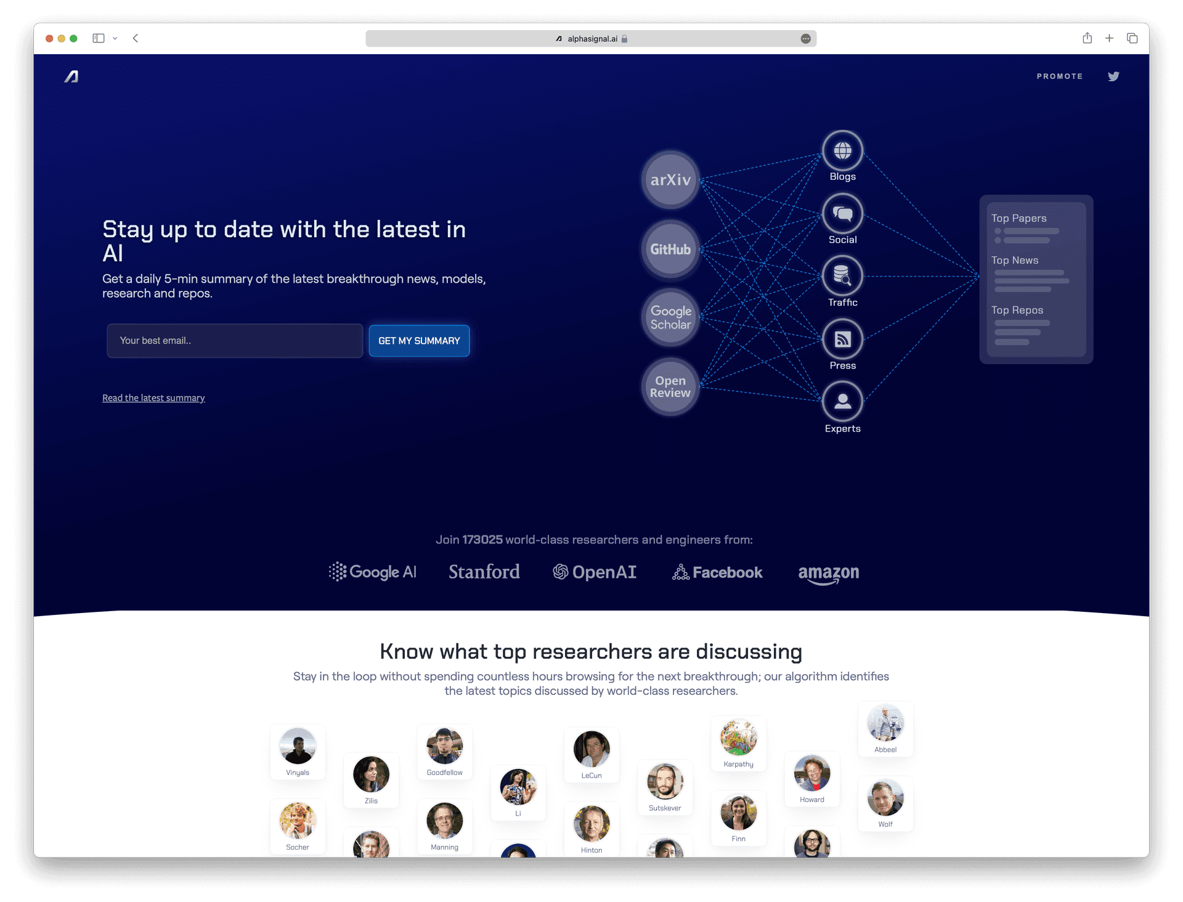The image size is (1183, 902).
Task: Click the Hinton researcher avatar
Action: [591, 824]
